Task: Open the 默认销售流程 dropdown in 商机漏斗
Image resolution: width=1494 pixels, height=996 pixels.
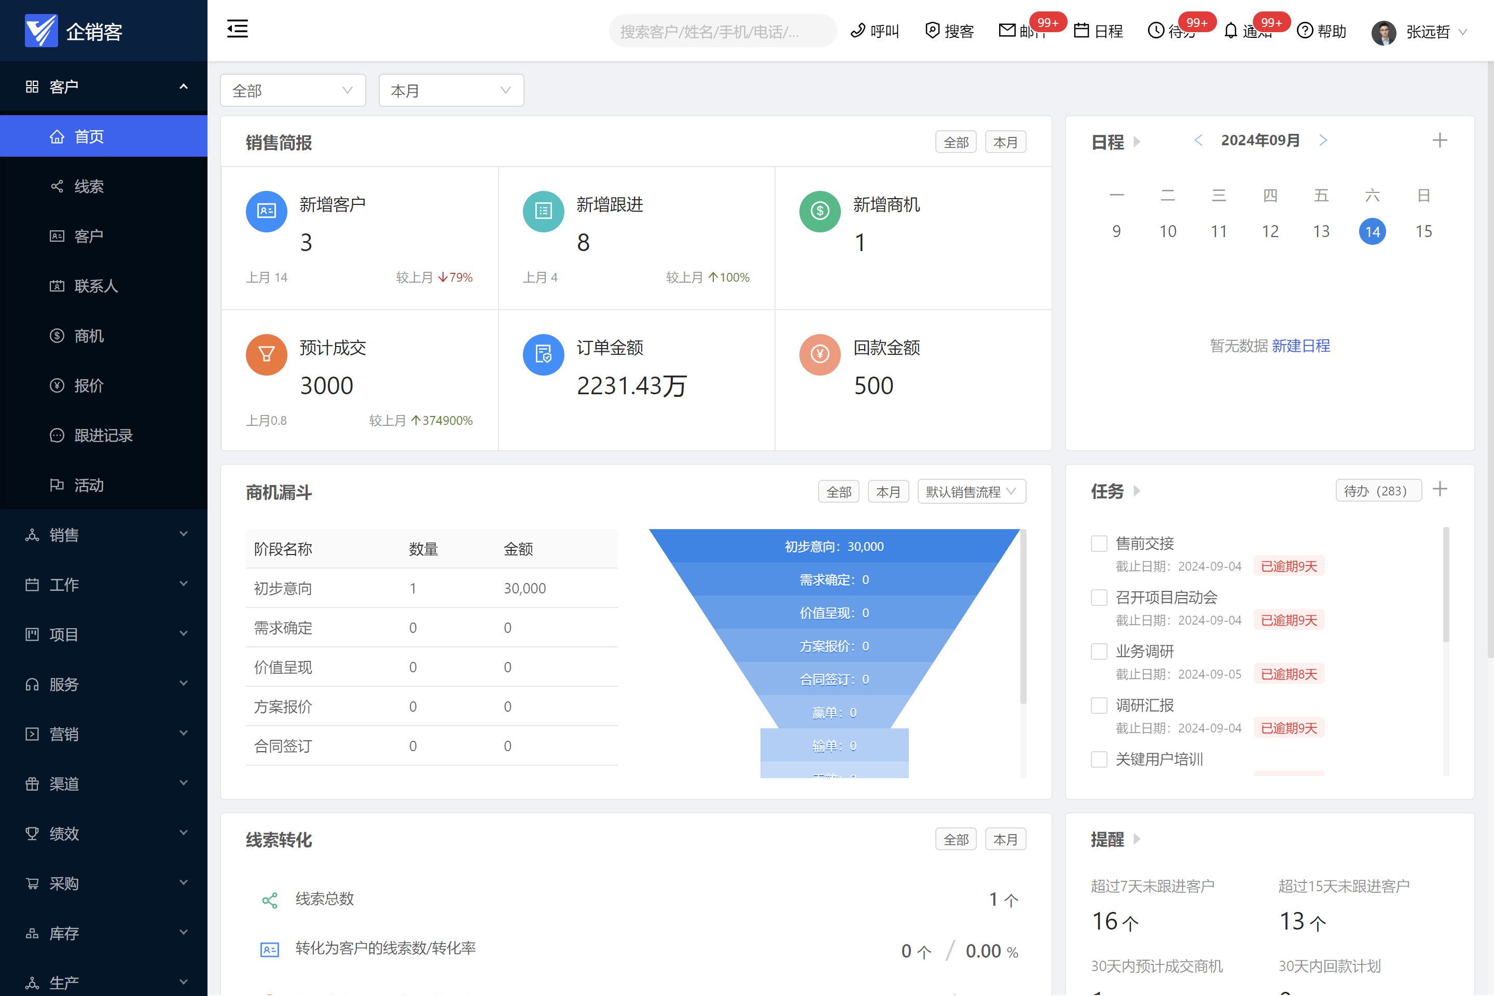Action: point(971,491)
